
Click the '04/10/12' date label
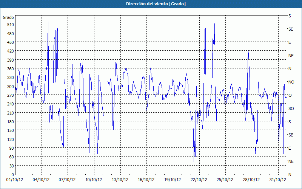[41, 180]
